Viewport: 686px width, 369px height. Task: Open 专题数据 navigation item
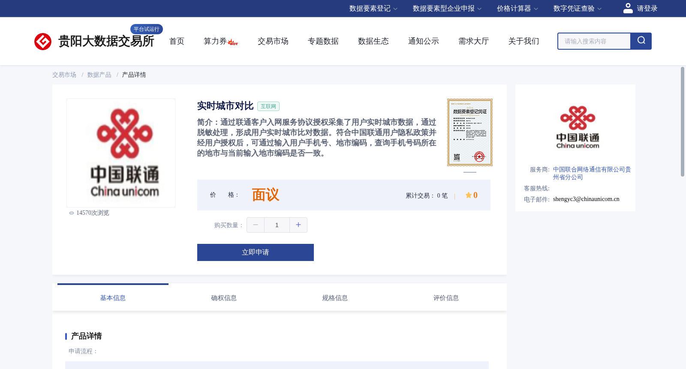click(323, 41)
